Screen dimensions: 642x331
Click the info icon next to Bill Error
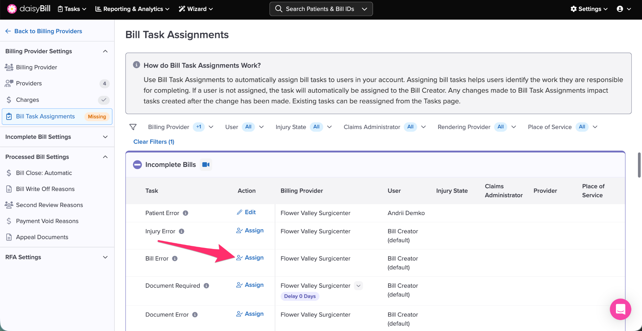tap(175, 259)
